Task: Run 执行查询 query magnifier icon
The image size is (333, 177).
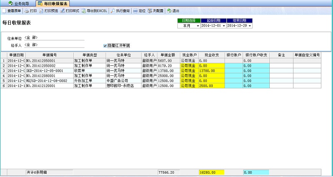Action: [x=113, y=11]
